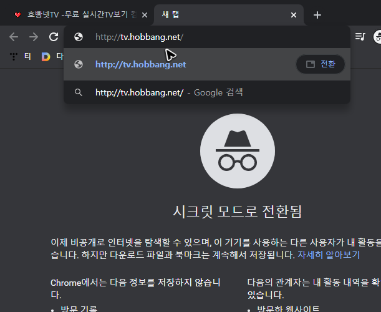Go back with the back arrow
The image size is (381, 312).
point(14,37)
